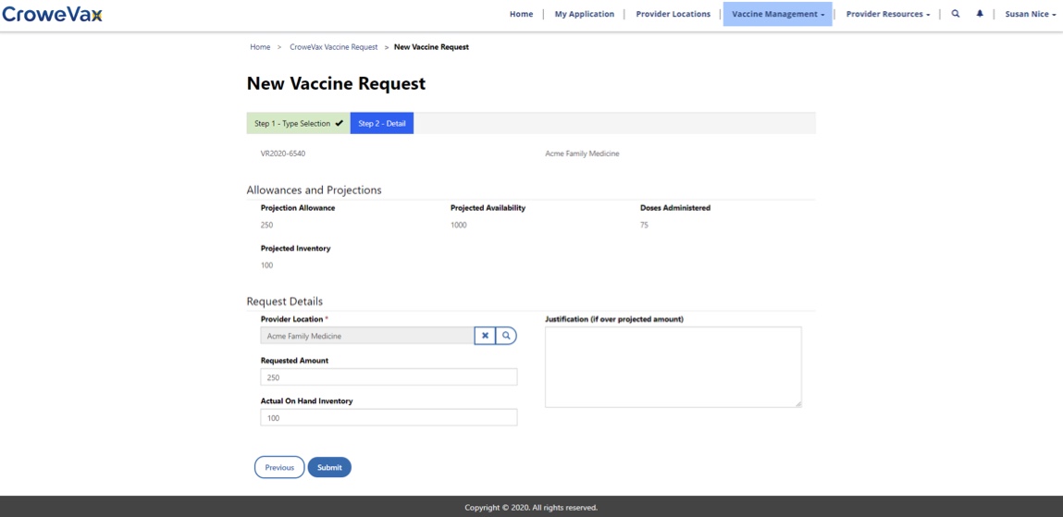This screenshot has width=1063, height=517.
Task: Click the CroweVax logo
Action: coord(53,15)
